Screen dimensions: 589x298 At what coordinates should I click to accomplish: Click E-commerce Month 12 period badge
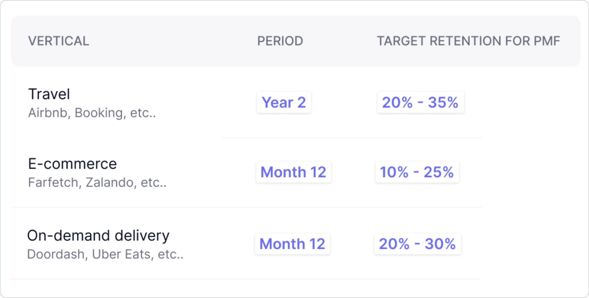click(293, 172)
